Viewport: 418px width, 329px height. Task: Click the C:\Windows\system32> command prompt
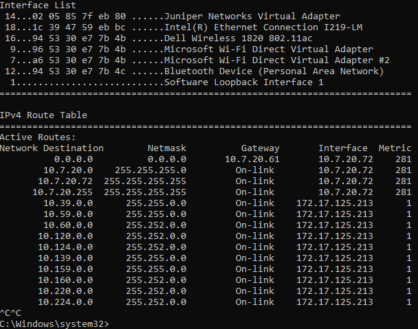pyautogui.click(x=54, y=324)
